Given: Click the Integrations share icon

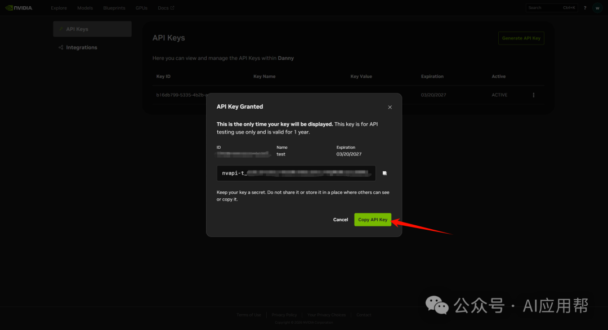Looking at the screenshot, I should pos(61,47).
